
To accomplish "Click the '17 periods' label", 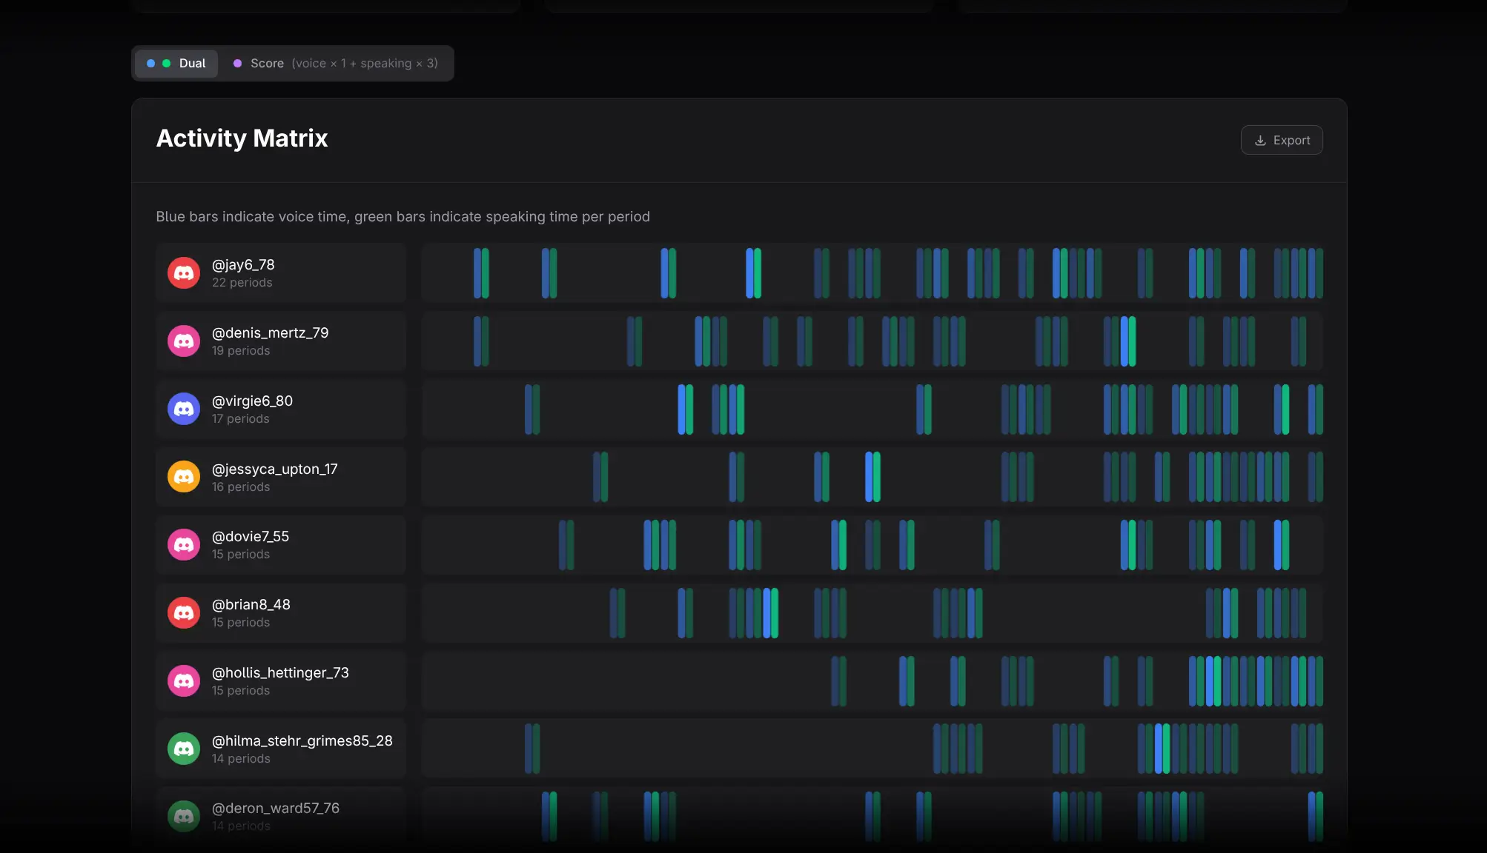I will (x=241, y=419).
